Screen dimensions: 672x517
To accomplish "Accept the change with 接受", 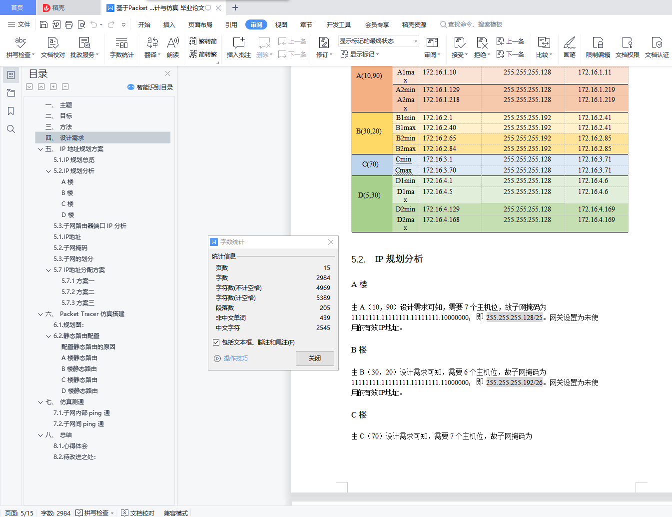I will click(460, 47).
